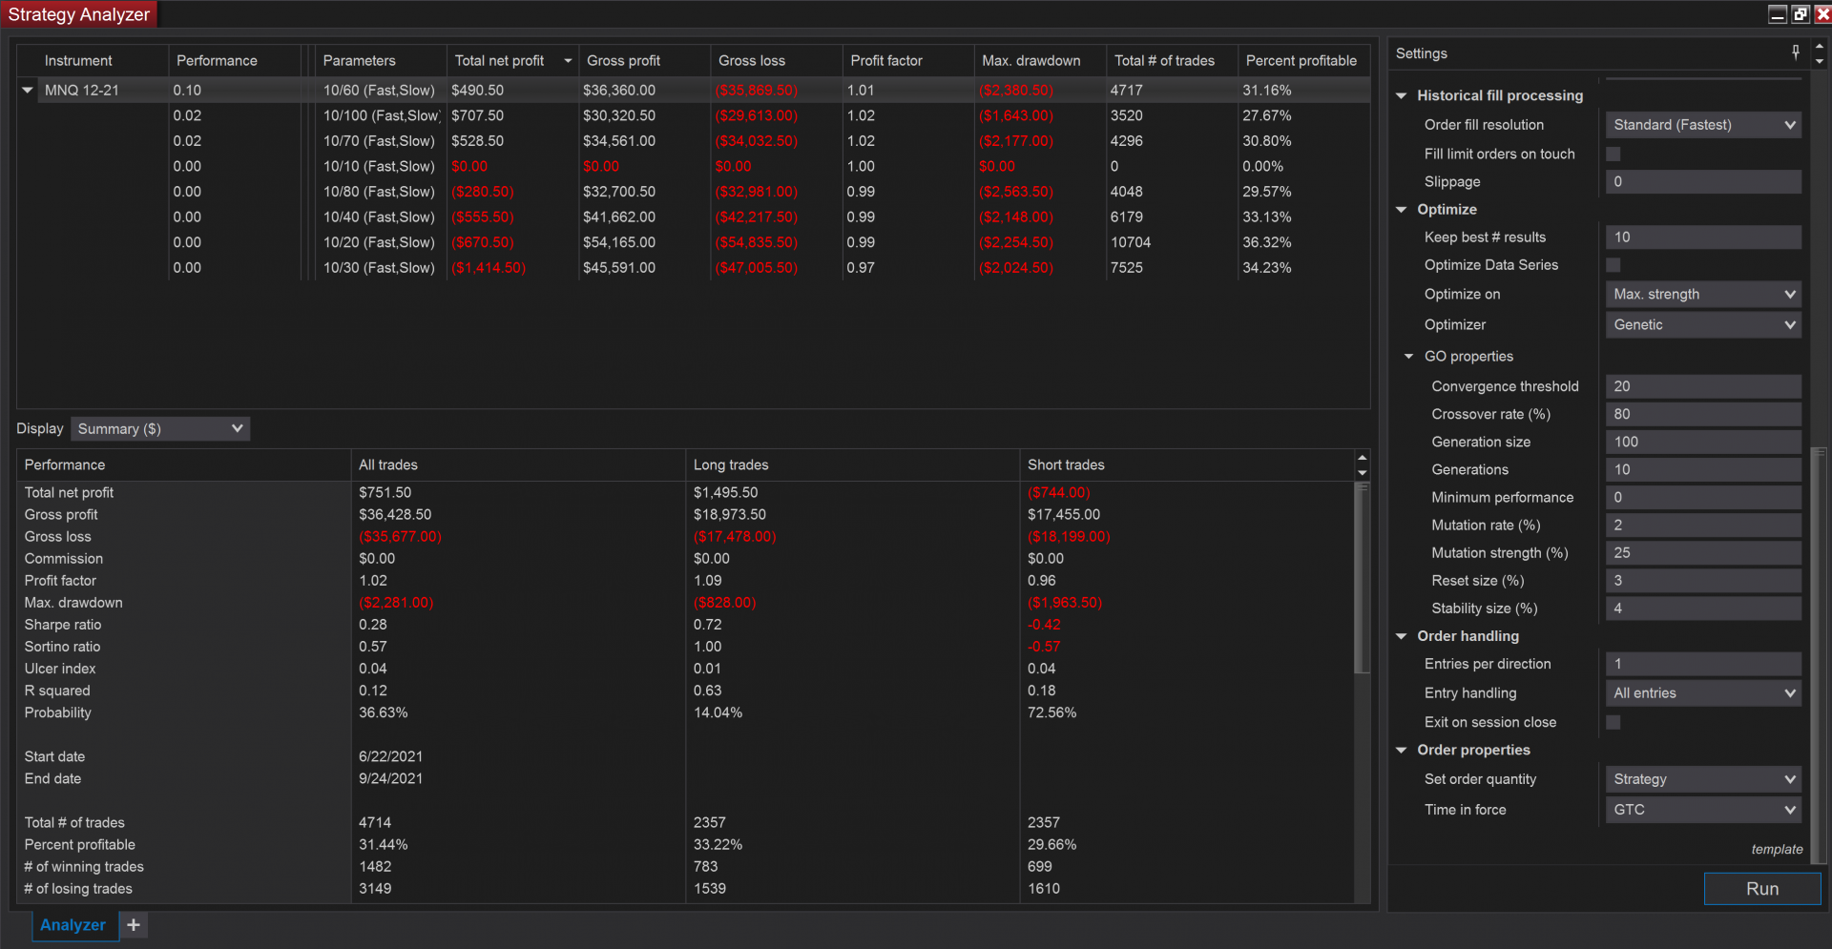Collapse the Order properties section
The height and width of the screenshot is (949, 1832).
pos(1402,750)
